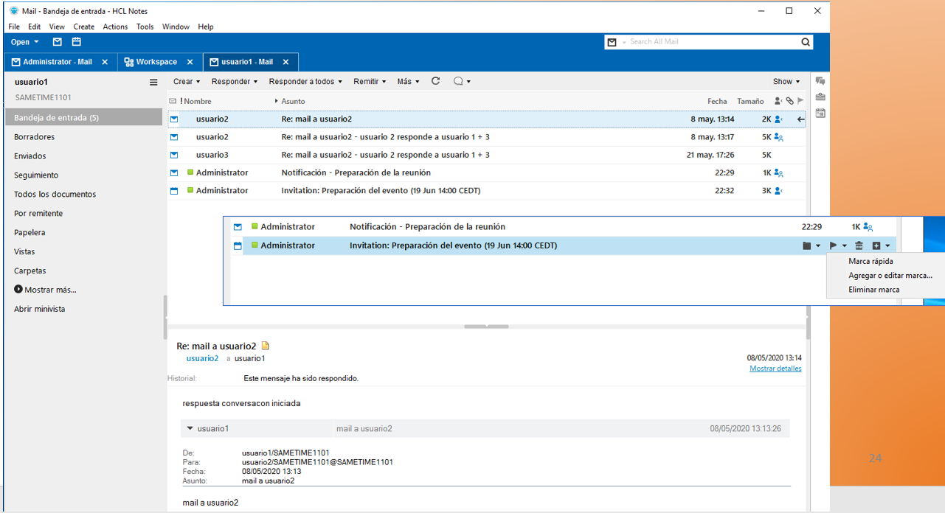
Task: Click the usuario2 sender link in the preview
Action: [x=202, y=358]
